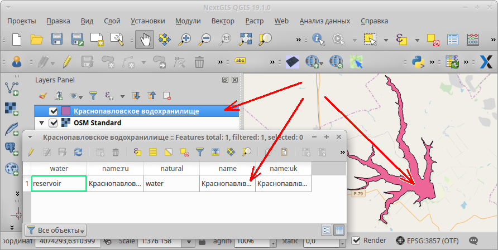Collapse the OSM Standard layer tree

tap(41, 122)
